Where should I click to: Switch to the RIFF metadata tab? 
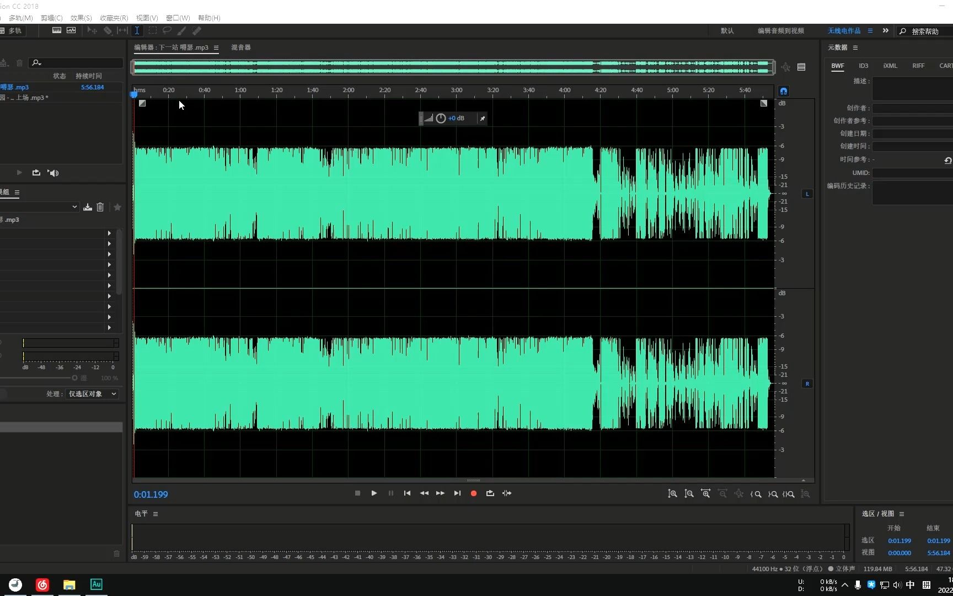click(x=918, y=66)
